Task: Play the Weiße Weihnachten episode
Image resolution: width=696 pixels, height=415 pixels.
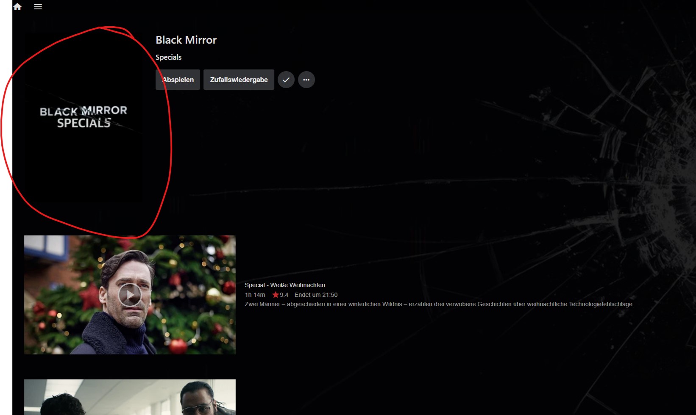Action: coord(130,295)
